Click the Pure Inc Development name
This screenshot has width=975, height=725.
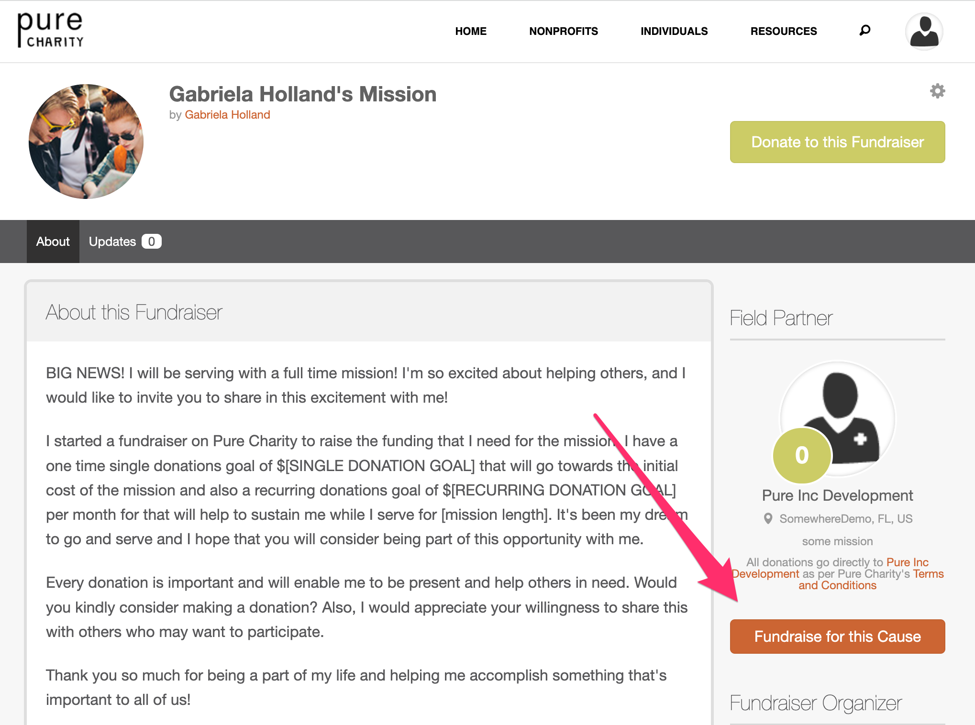coord(837,495)
